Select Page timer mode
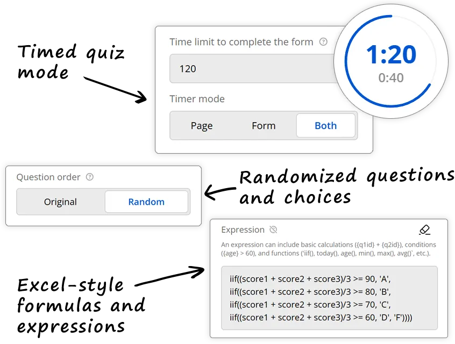This screenshot has width=455, height=344. [x=202, y=126]
